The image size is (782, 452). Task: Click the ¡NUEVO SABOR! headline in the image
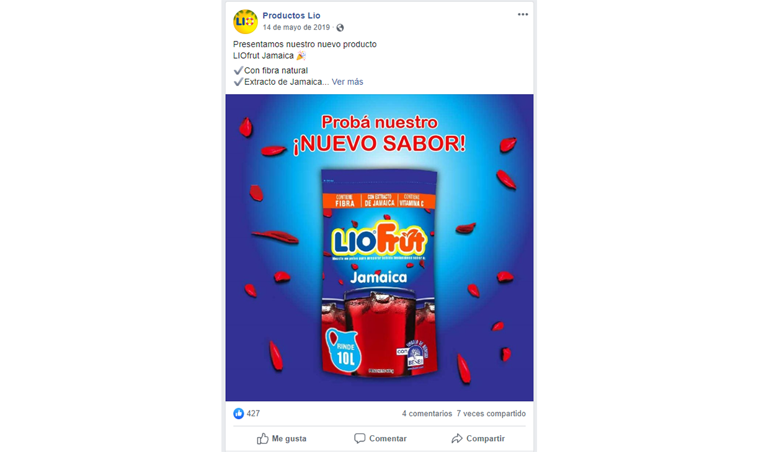(x=379, y=144)
